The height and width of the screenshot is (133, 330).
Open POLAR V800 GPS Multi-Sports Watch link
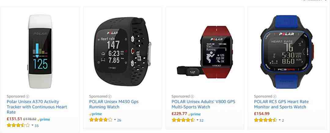coord(203,104)
